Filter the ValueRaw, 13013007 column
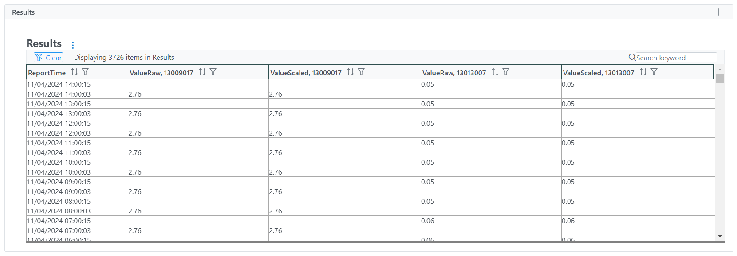This screenshot has height=256, width=737. 506,72
